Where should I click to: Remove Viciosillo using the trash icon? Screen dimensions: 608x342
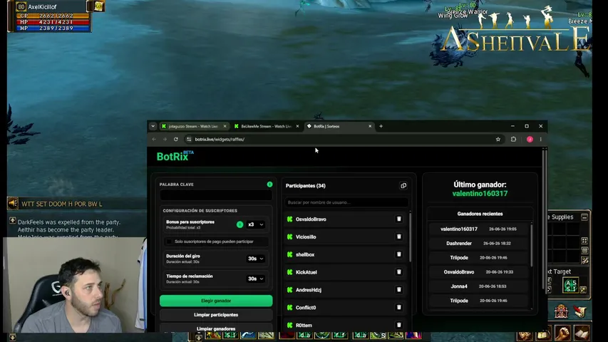(398, 237)
